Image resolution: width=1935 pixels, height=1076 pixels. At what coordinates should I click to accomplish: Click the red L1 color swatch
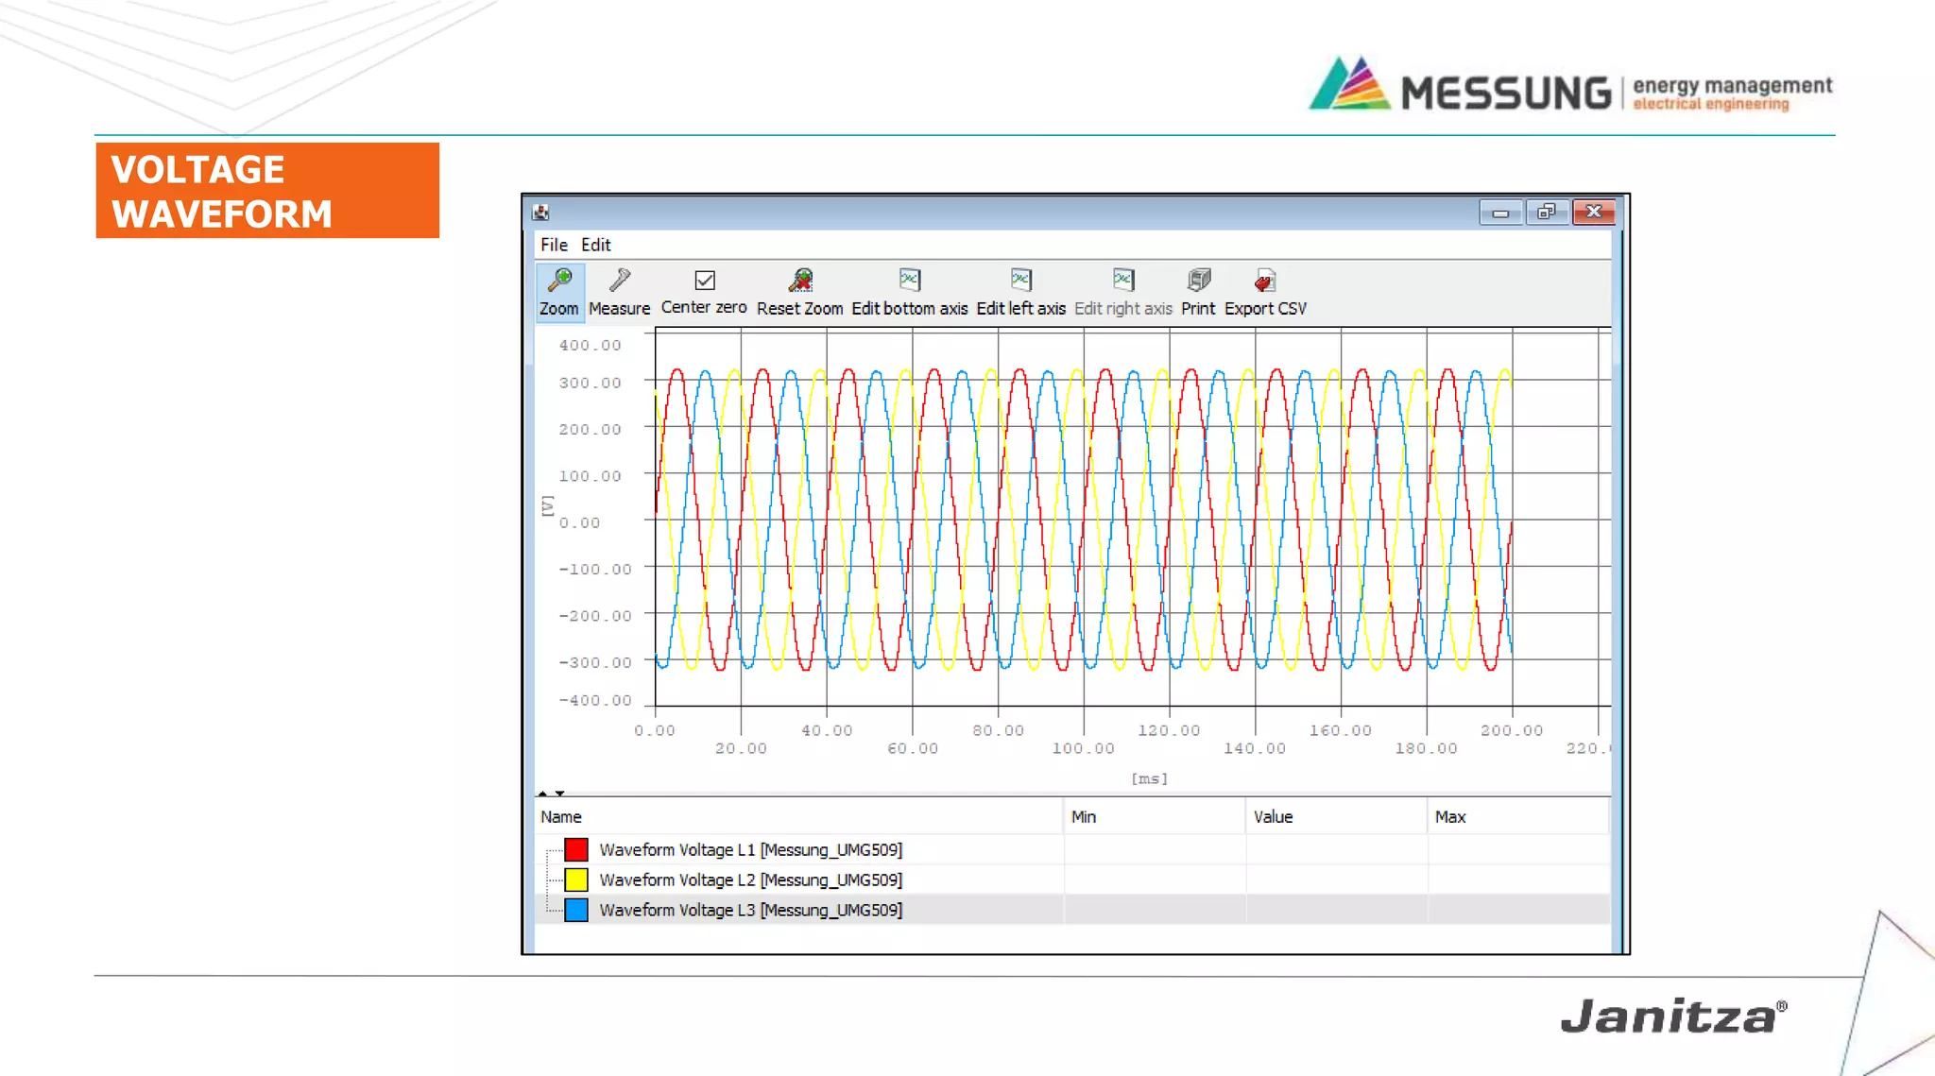[x=576, y=849]
